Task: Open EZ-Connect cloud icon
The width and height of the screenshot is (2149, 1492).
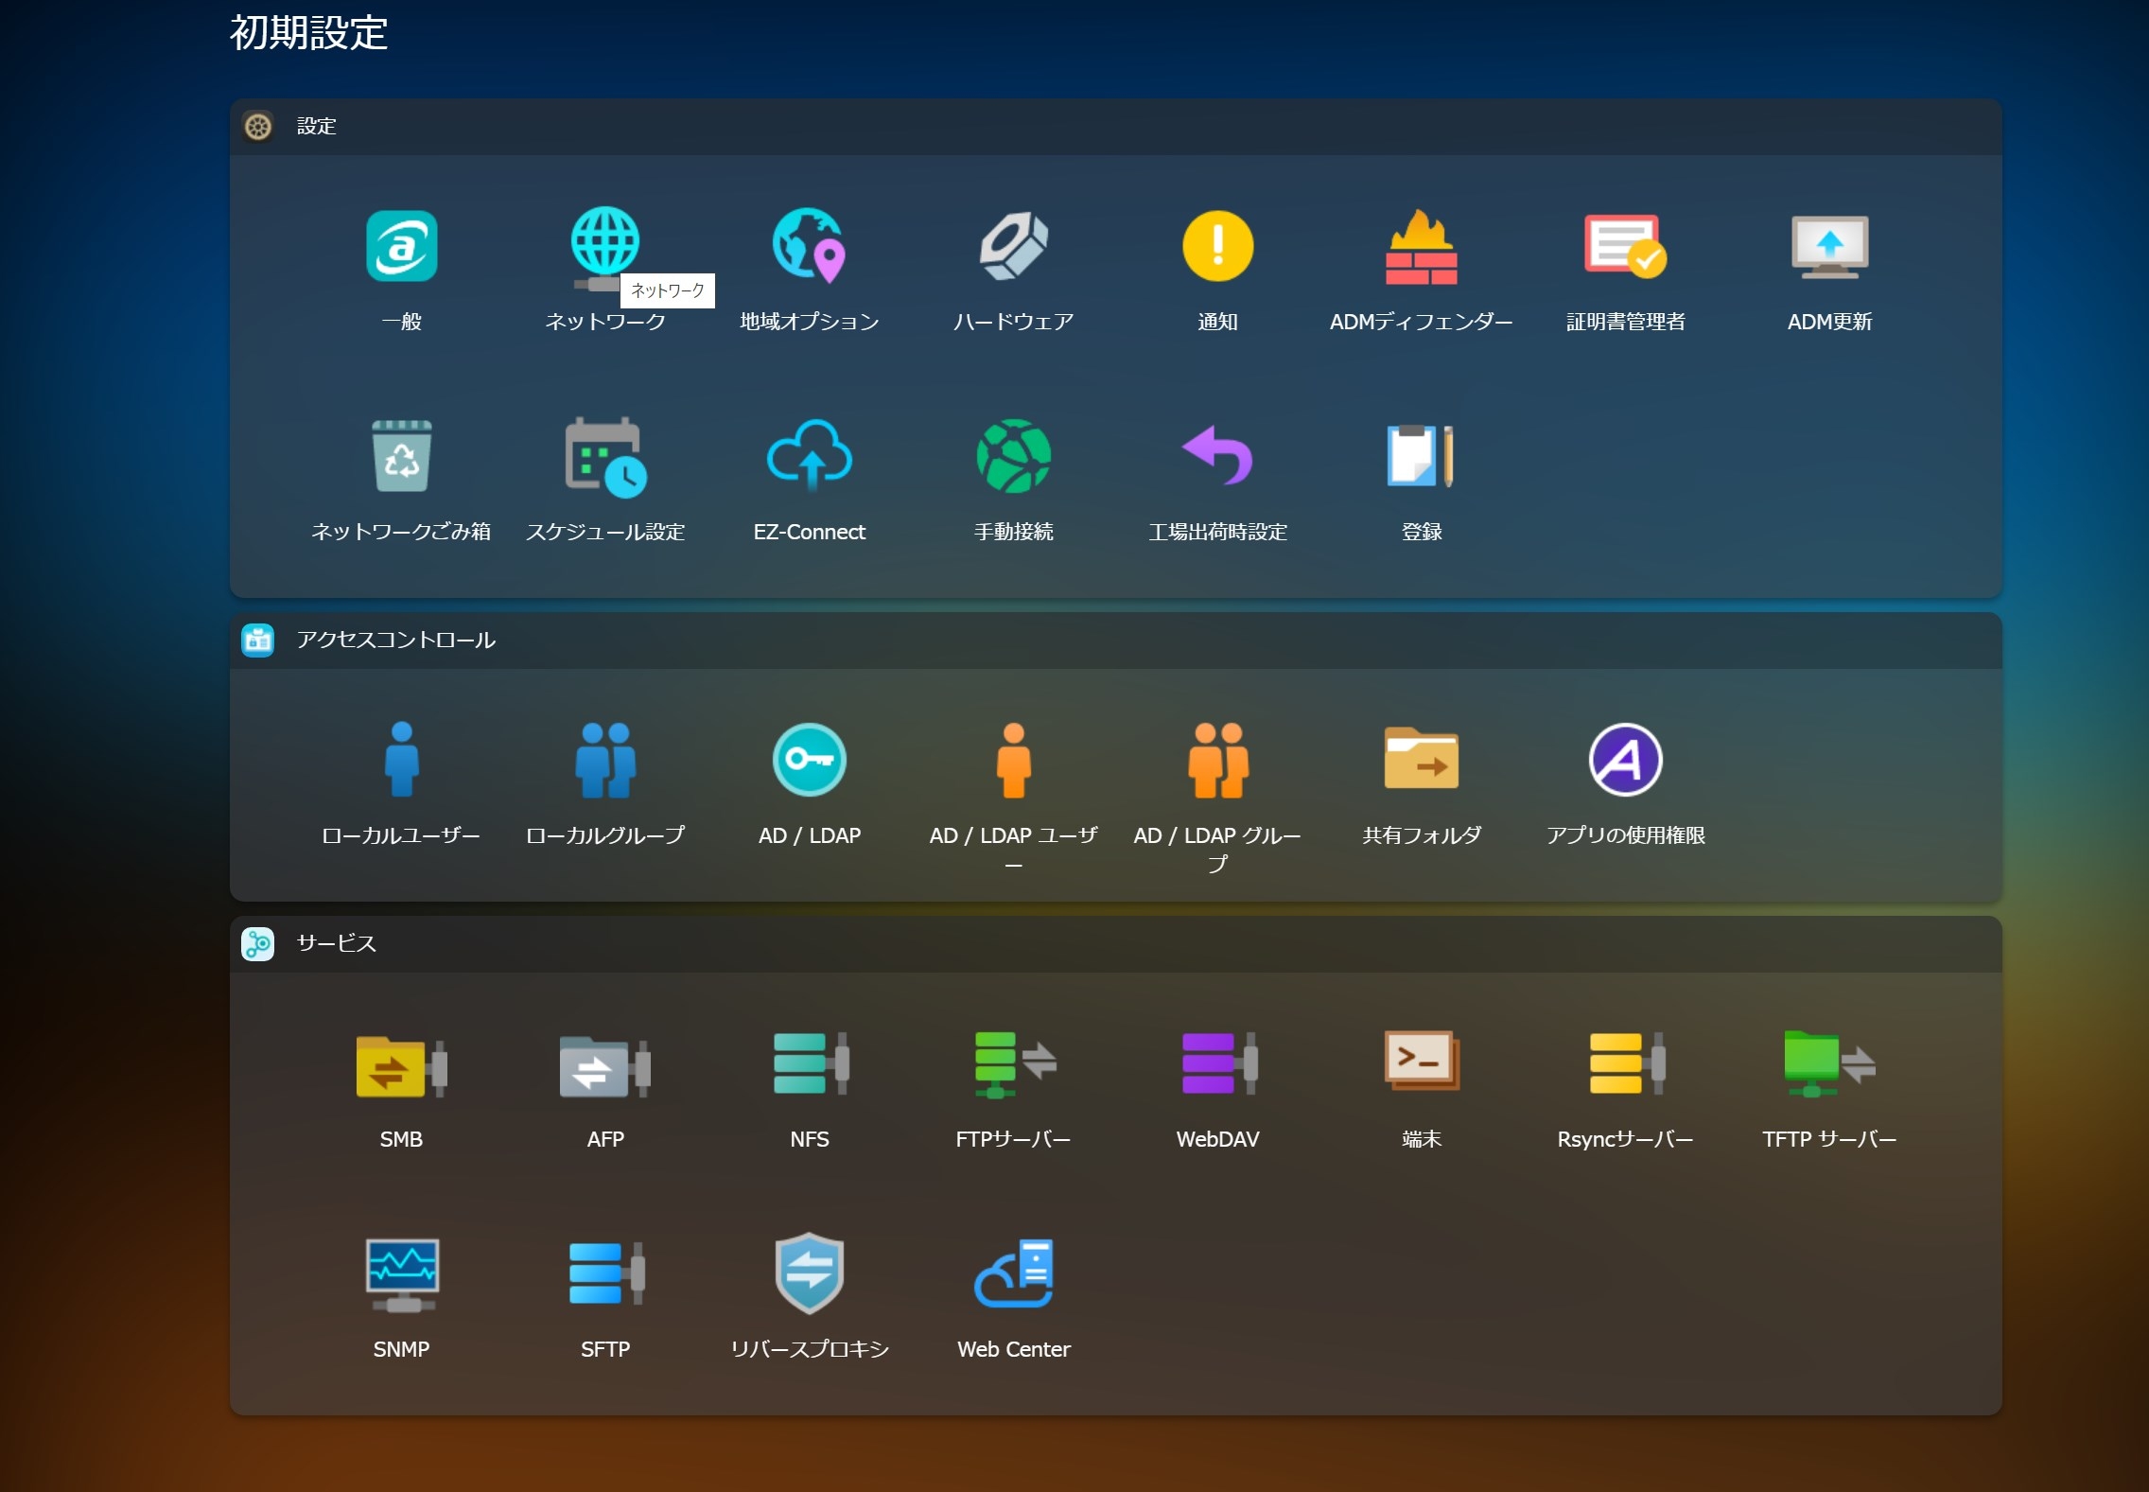Action: [810, 456]
